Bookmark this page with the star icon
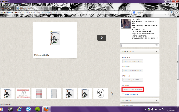179x112 pixels. tap(124, 12)
